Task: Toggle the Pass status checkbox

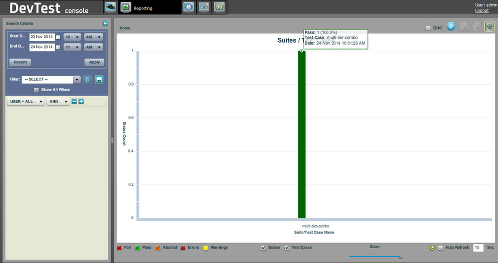Action: coord(137,248)
